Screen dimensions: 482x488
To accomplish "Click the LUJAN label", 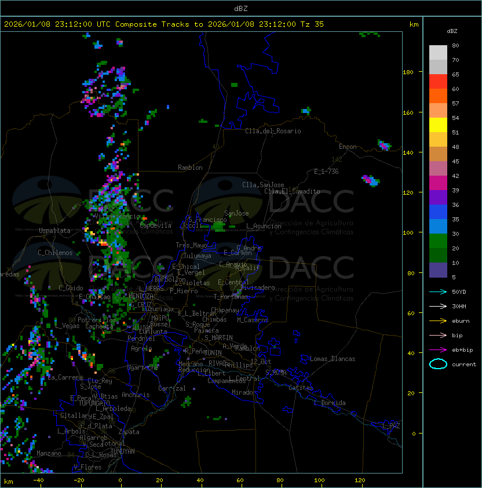I will pos(144,327).
